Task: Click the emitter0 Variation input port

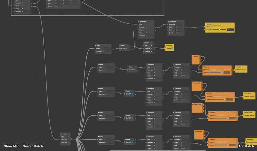Action: pyautogui.click(x=205, y=30)
